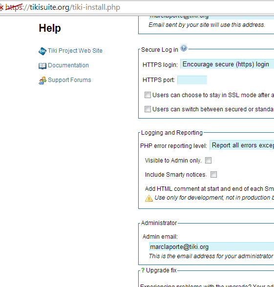
Task: Click the Support Forums people icon
Action: pos(42,81)
